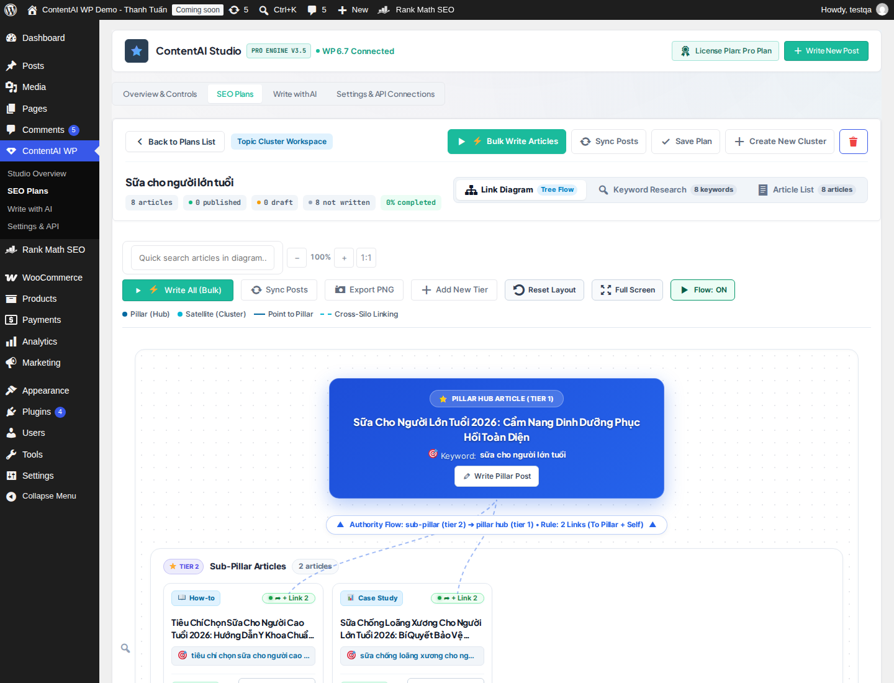This screenshot has width=894, height=683.
Task: Select the Article List view tab
Action: pos(806,190)
